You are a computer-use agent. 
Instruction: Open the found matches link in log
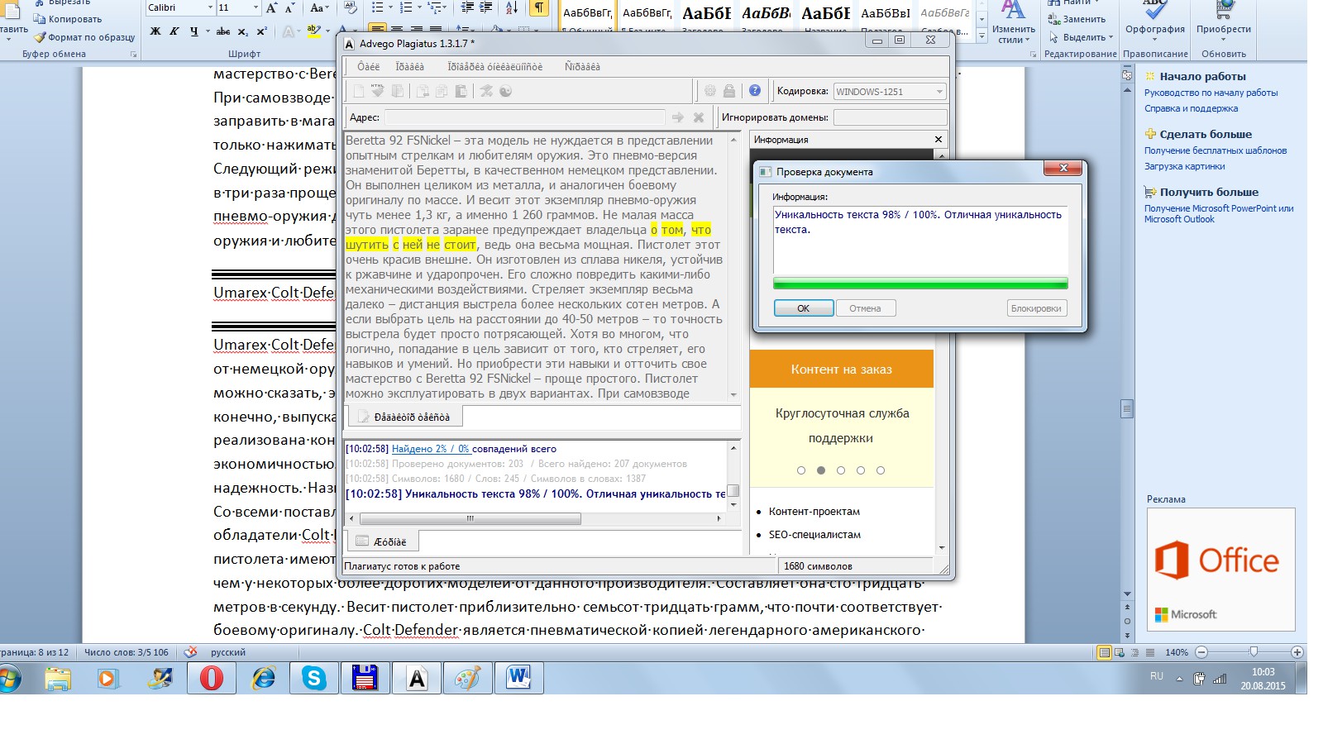[x=431, y=449]
